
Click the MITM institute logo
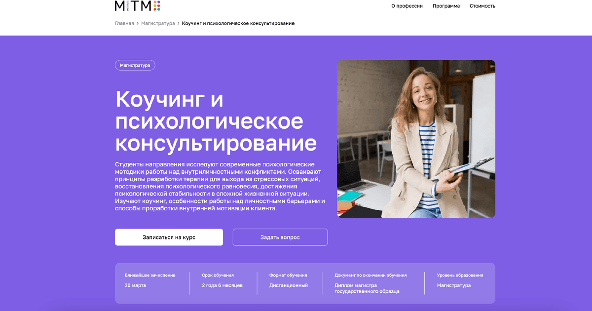click(x=138, y=5)
